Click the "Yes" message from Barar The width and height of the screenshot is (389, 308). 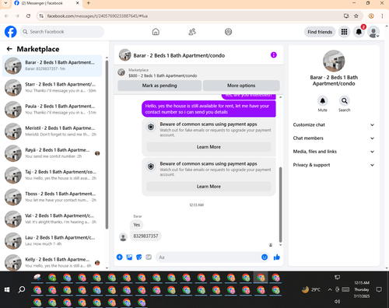pos(137,225)
